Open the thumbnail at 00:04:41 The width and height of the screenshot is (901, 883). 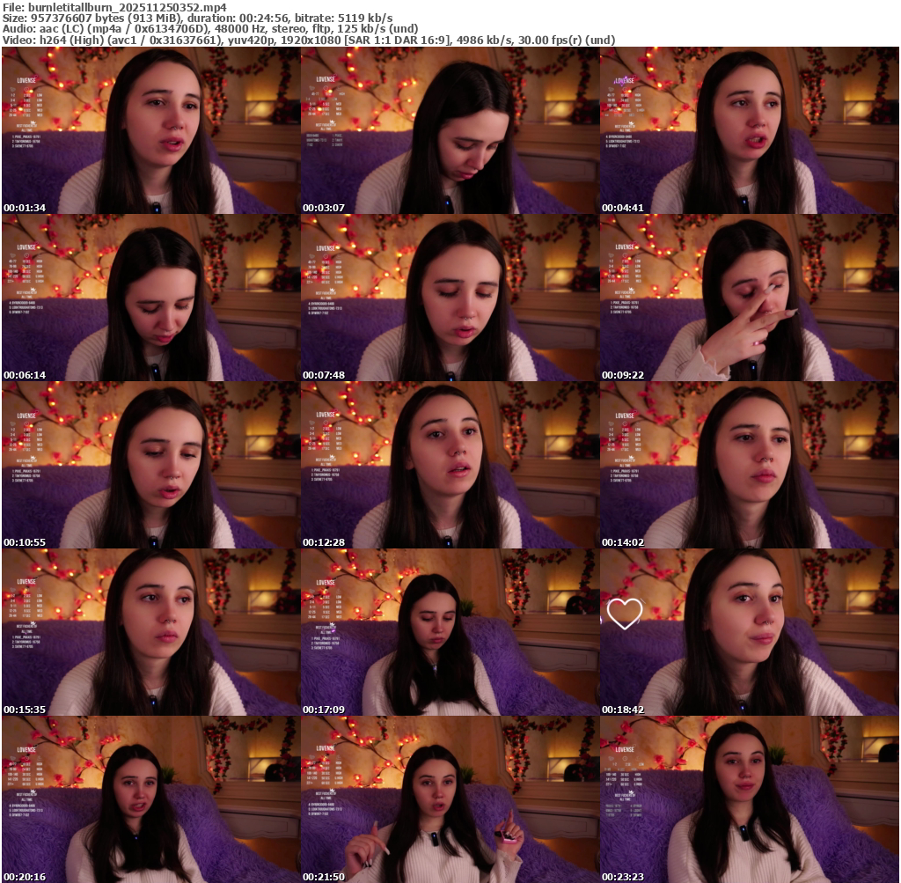click(750, 130)
